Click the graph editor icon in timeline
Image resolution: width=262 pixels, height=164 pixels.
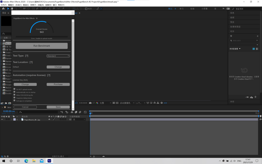(x=85, y=112)
